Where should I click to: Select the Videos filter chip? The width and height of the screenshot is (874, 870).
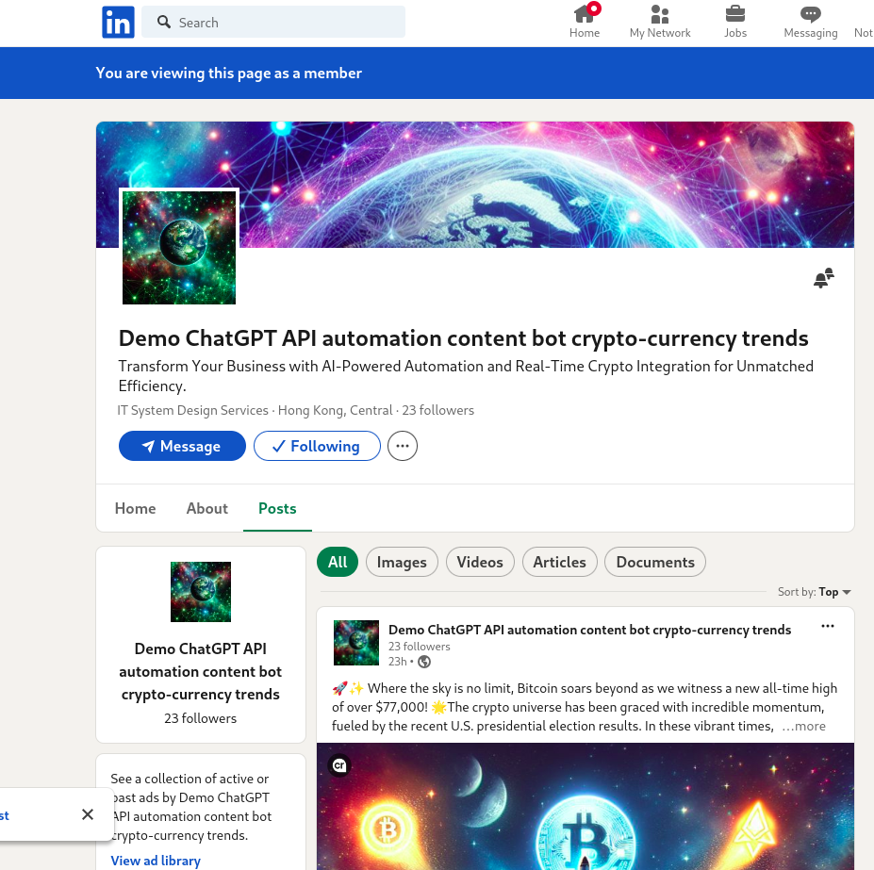coord(480,562)
